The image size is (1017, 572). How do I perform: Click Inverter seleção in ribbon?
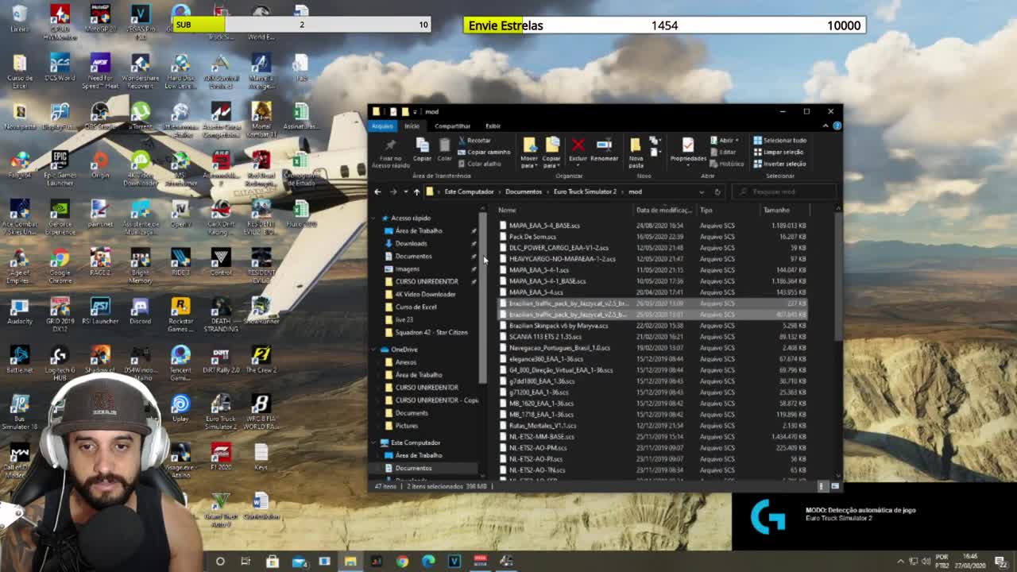pyautogui.click(x=779, y=164)
